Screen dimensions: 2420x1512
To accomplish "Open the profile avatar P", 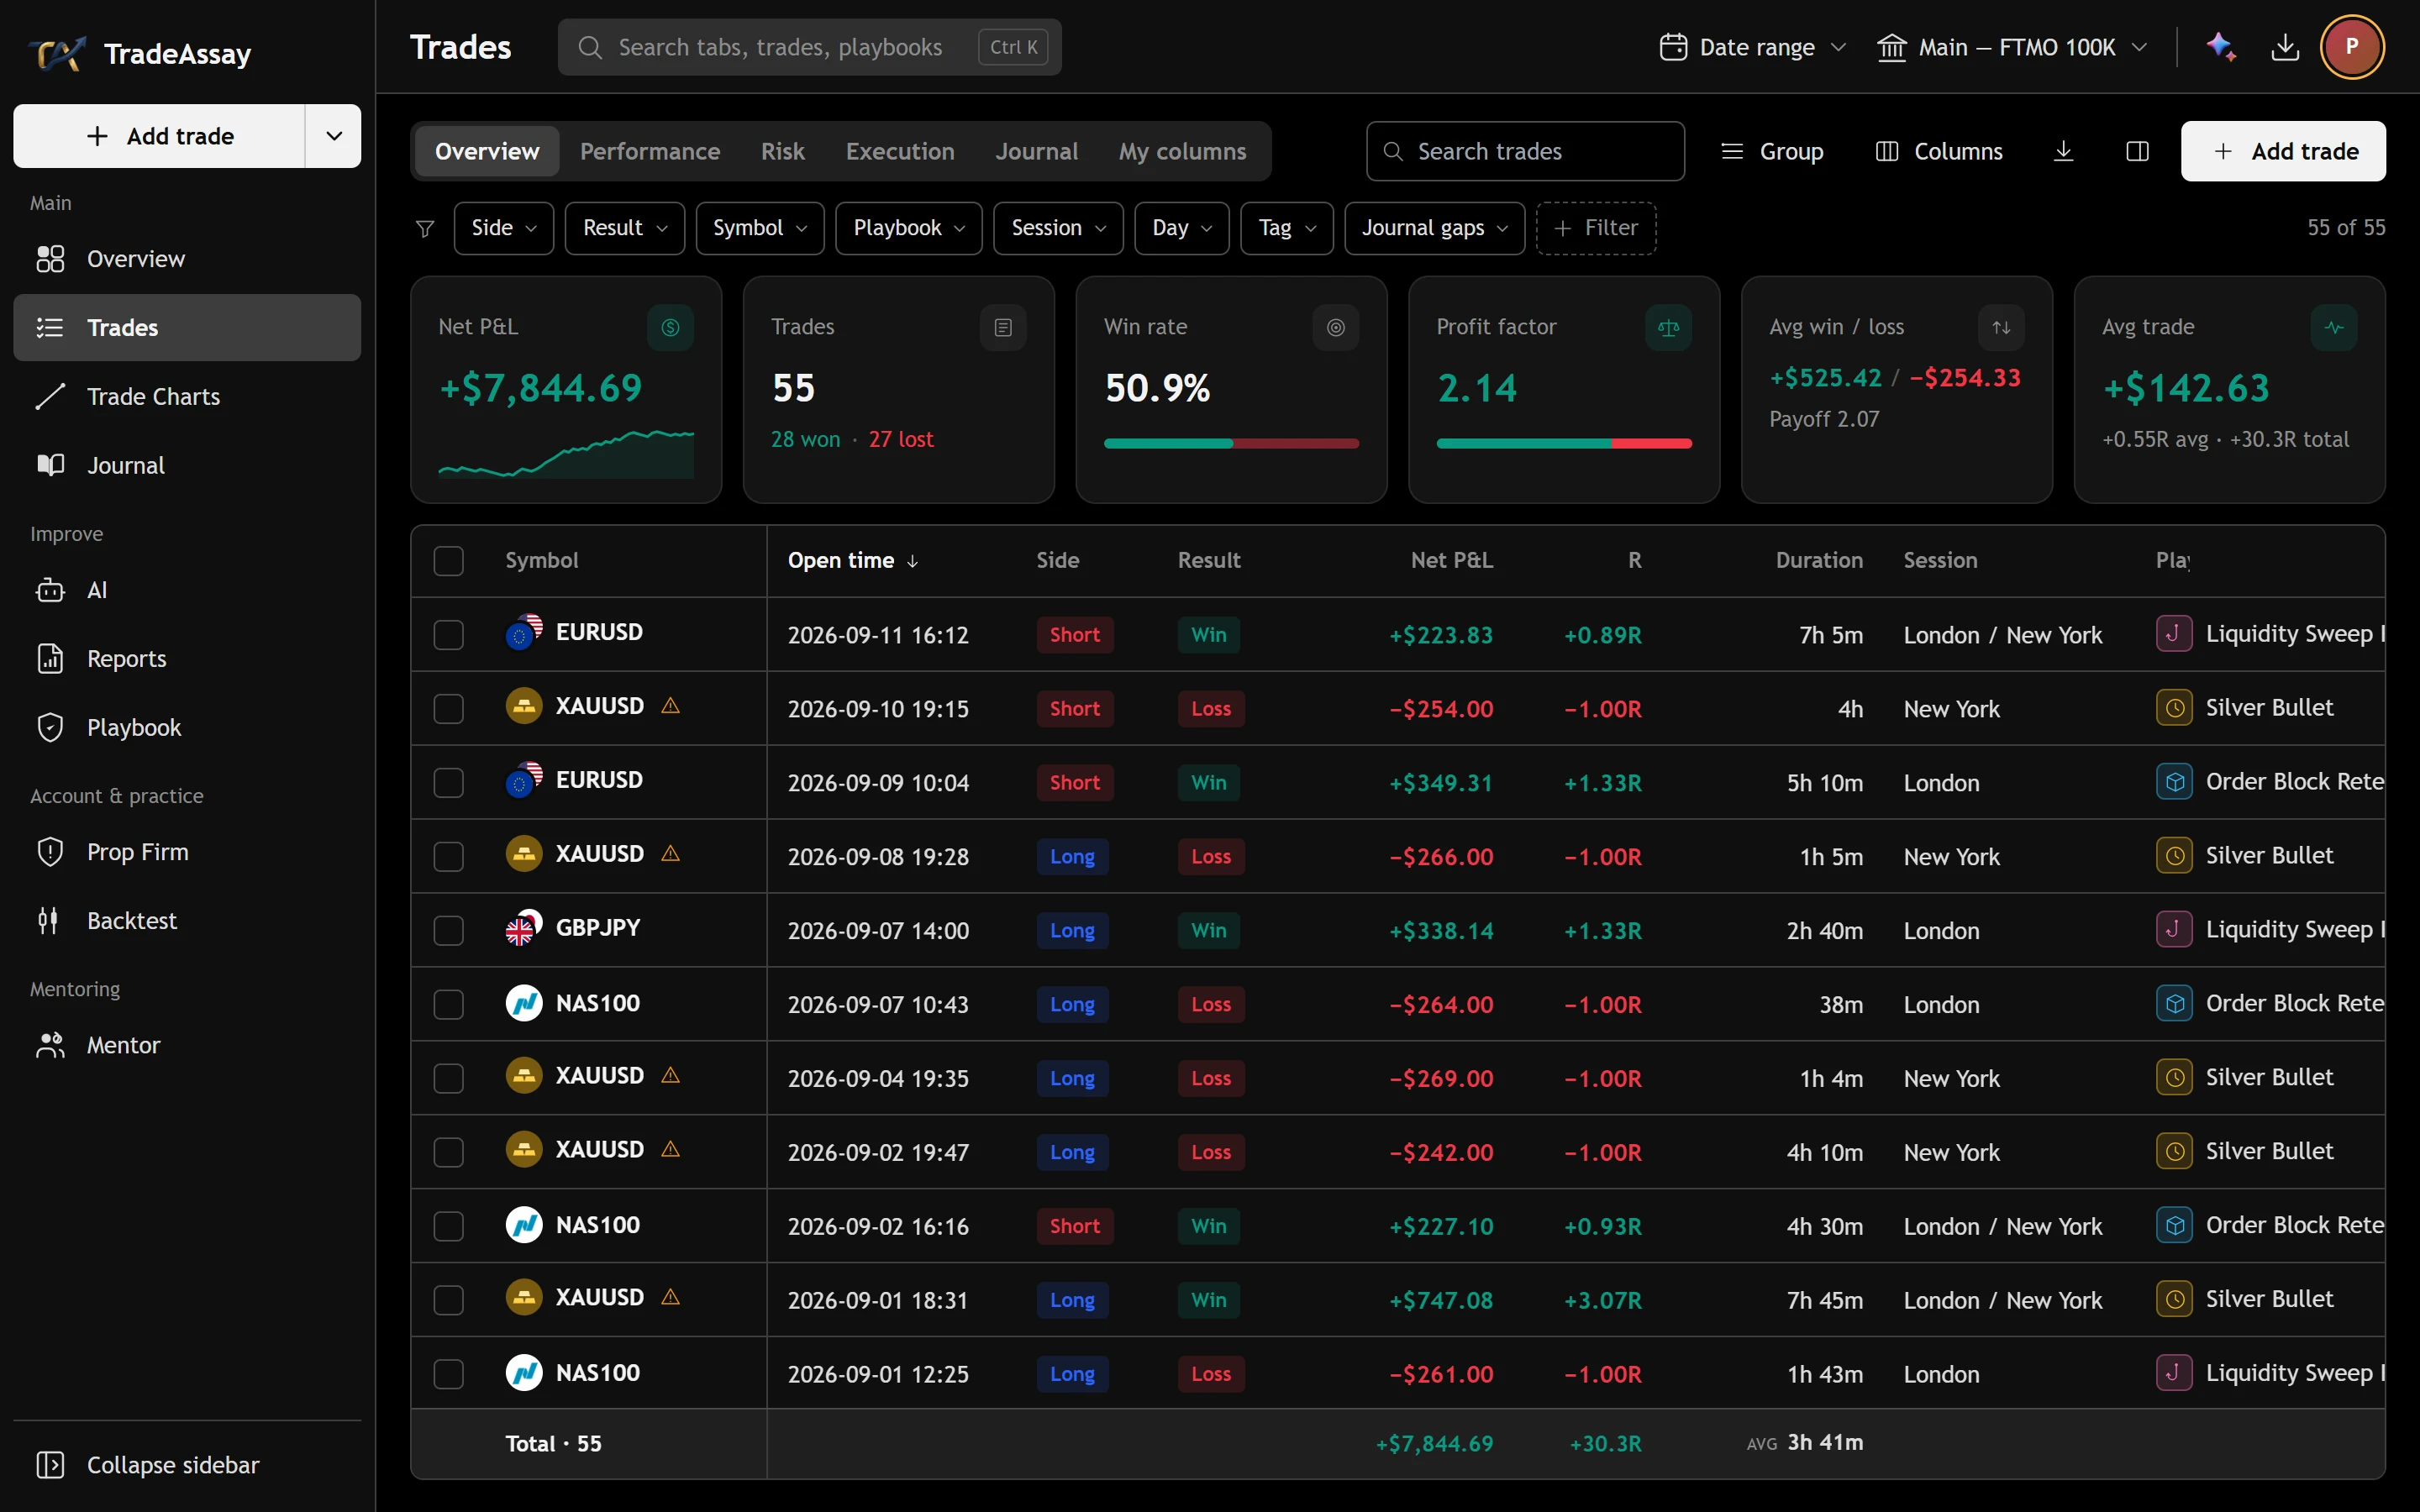I will pyautogui.click(x=2352, y=47).
